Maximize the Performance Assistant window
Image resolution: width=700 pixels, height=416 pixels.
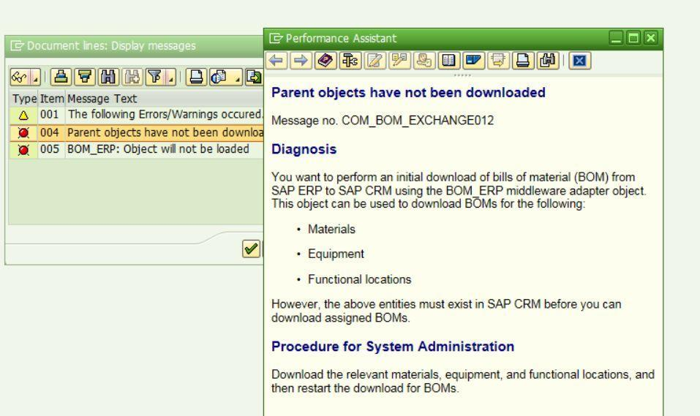pyautogui.click(x=633, y=39)
